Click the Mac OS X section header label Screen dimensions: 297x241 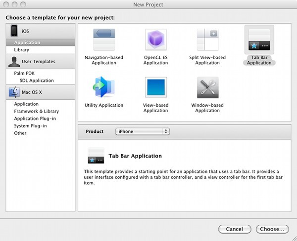click(32, 92)
